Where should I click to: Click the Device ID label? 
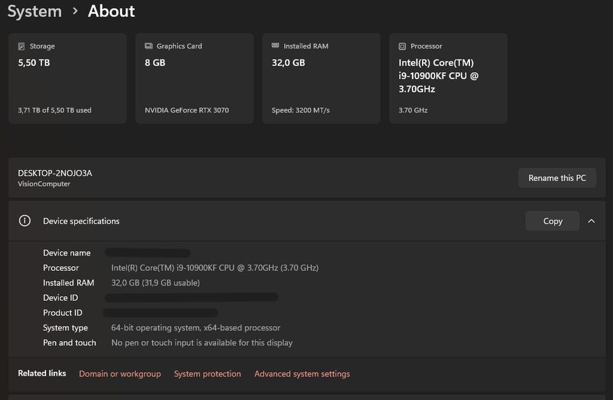pos(61,298)
